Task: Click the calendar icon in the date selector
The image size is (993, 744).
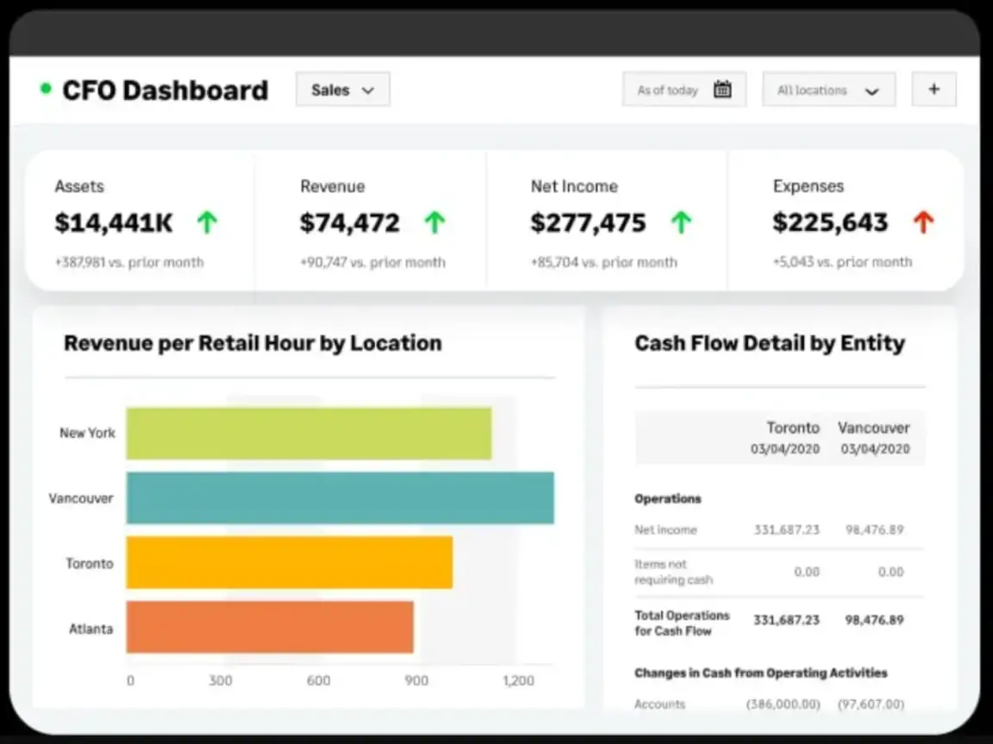Action: 724,89
